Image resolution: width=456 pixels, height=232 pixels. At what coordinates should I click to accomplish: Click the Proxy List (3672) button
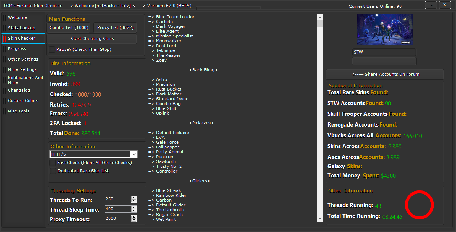point(115,27)
